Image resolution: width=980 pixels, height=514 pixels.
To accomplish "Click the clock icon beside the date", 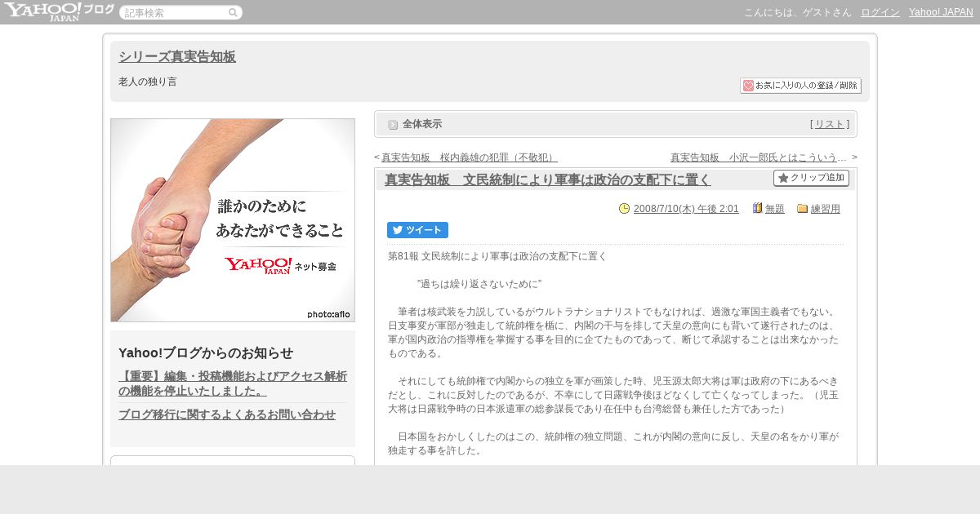I will click(x=625, y=209).
